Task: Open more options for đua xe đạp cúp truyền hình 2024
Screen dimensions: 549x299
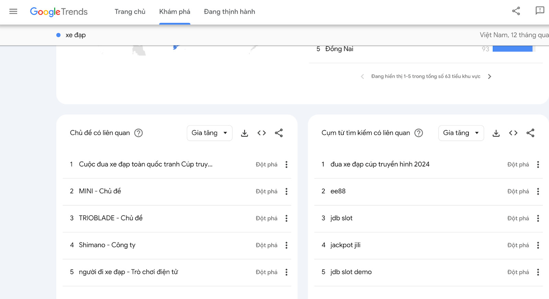Action: (x=538, y=164)
